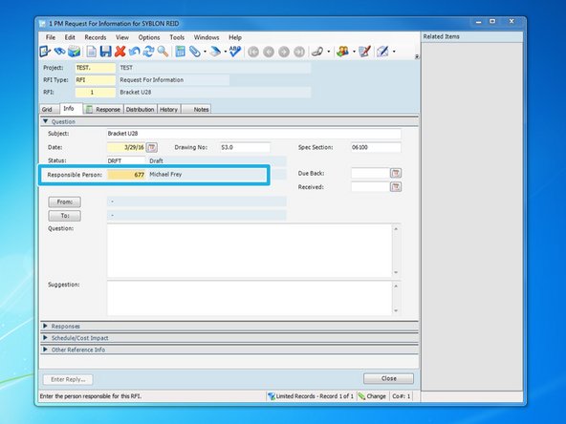This screenshot has height=424, width=566.
Task: Switch to the Response tab
Action: (x=103, y=109)
